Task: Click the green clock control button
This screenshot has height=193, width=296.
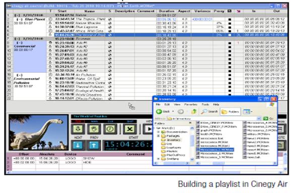Action: pyautogui.click(x=110, y=129)
